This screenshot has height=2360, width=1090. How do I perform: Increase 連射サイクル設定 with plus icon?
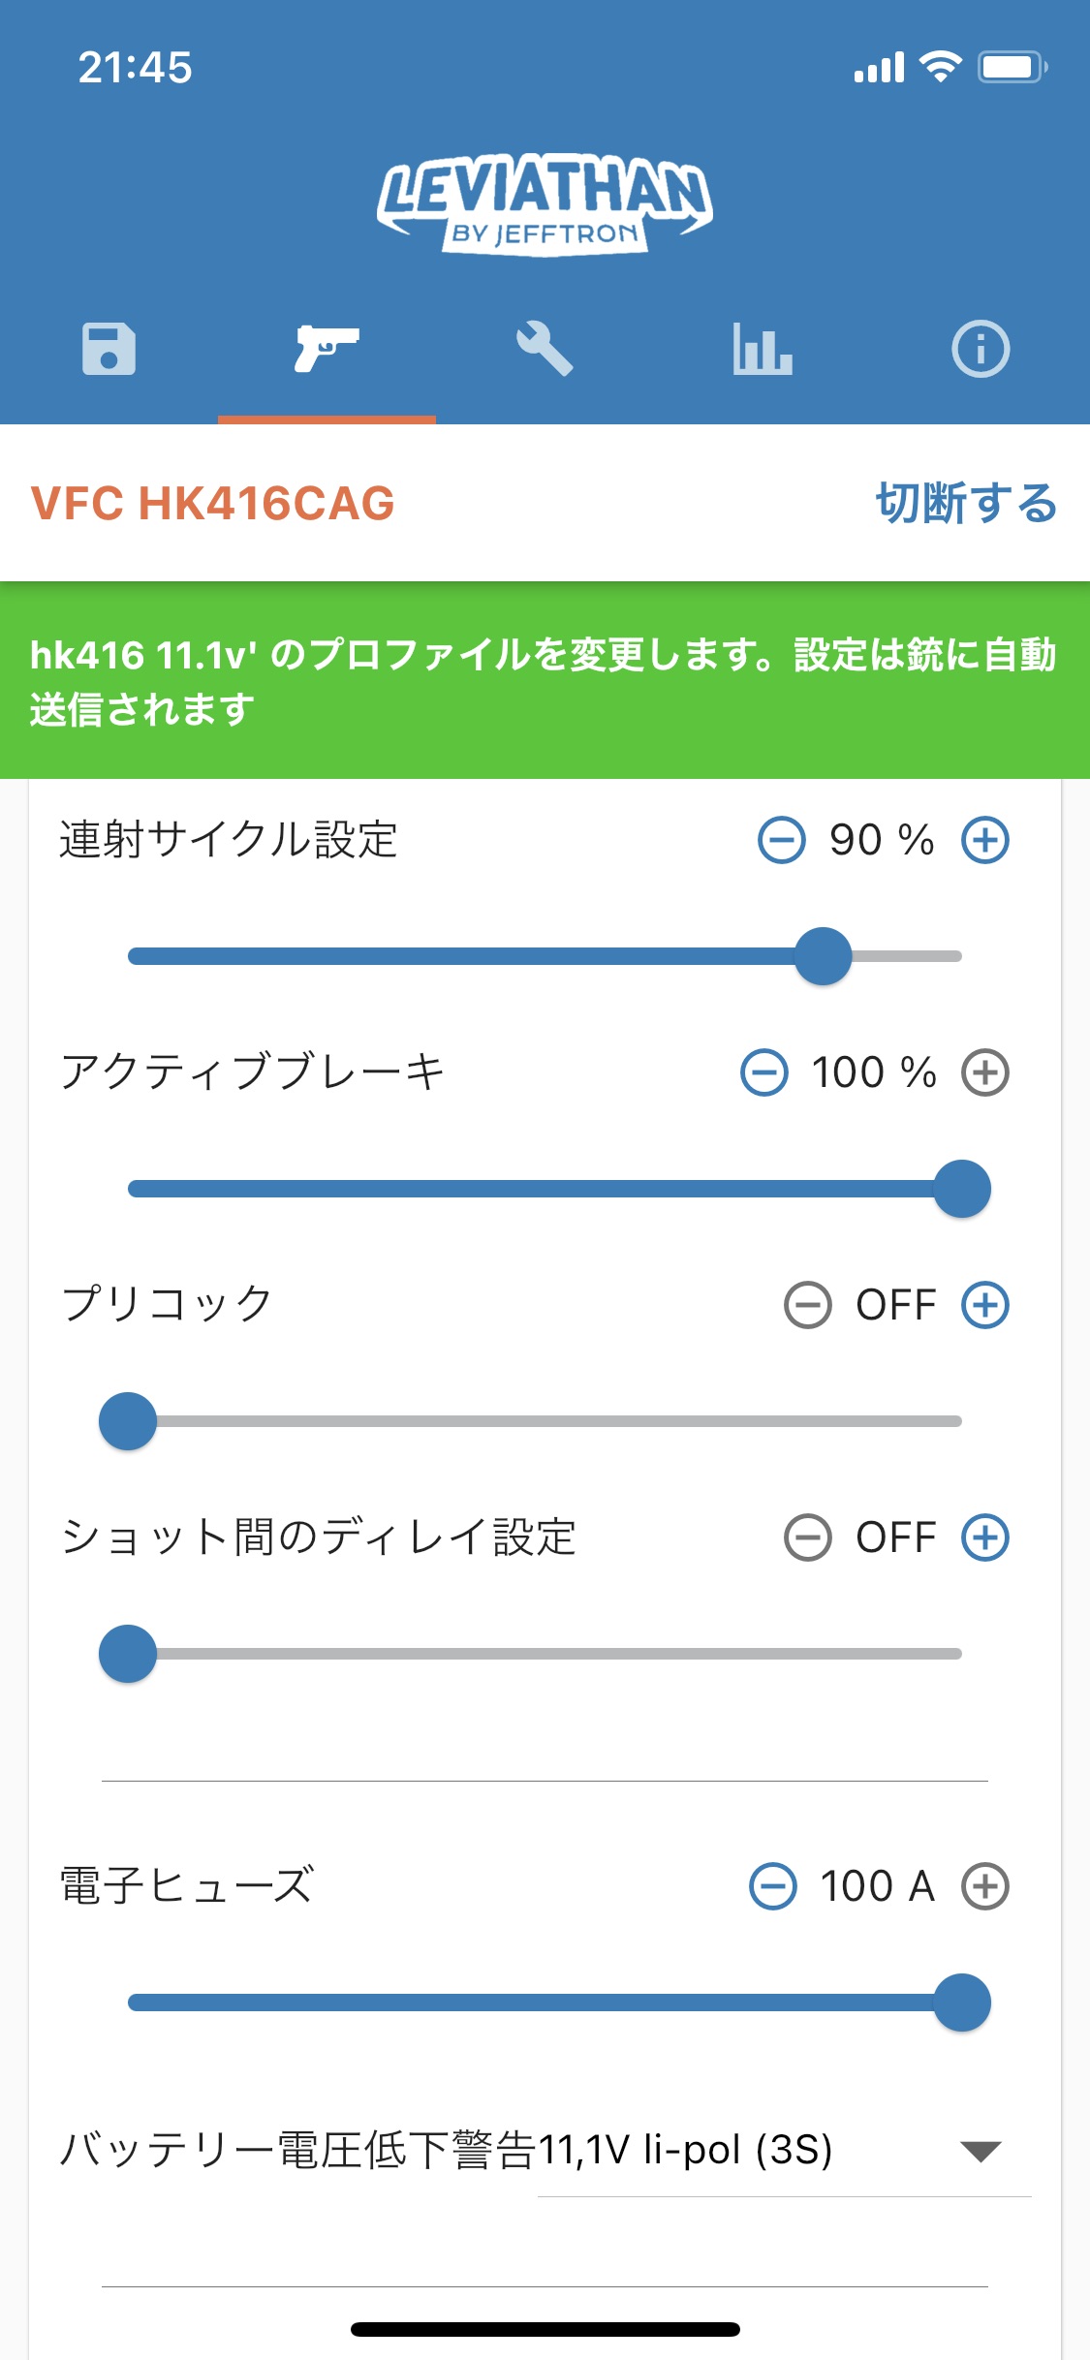[x=985, y=840]
